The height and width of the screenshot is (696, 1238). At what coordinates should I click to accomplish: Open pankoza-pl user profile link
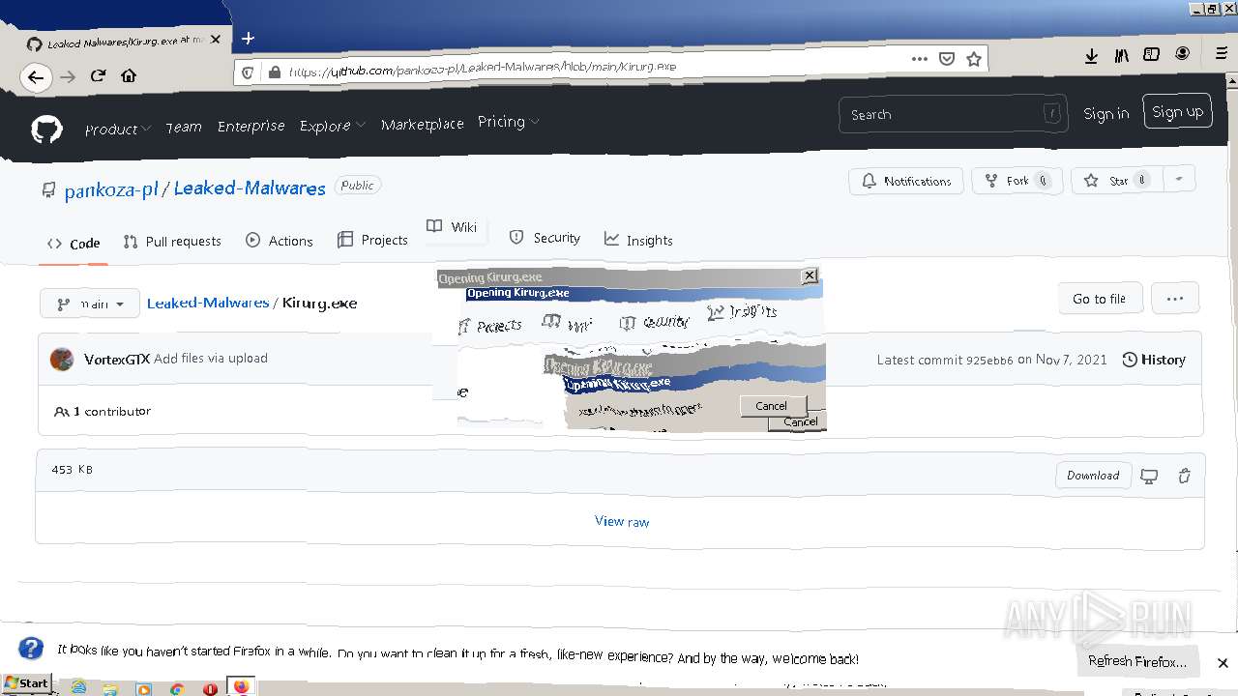tap(111, 190)
